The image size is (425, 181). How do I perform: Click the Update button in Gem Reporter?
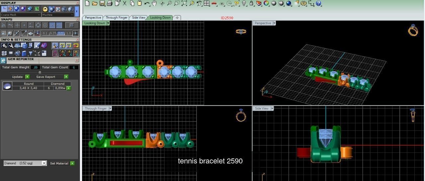pos(20,77)
